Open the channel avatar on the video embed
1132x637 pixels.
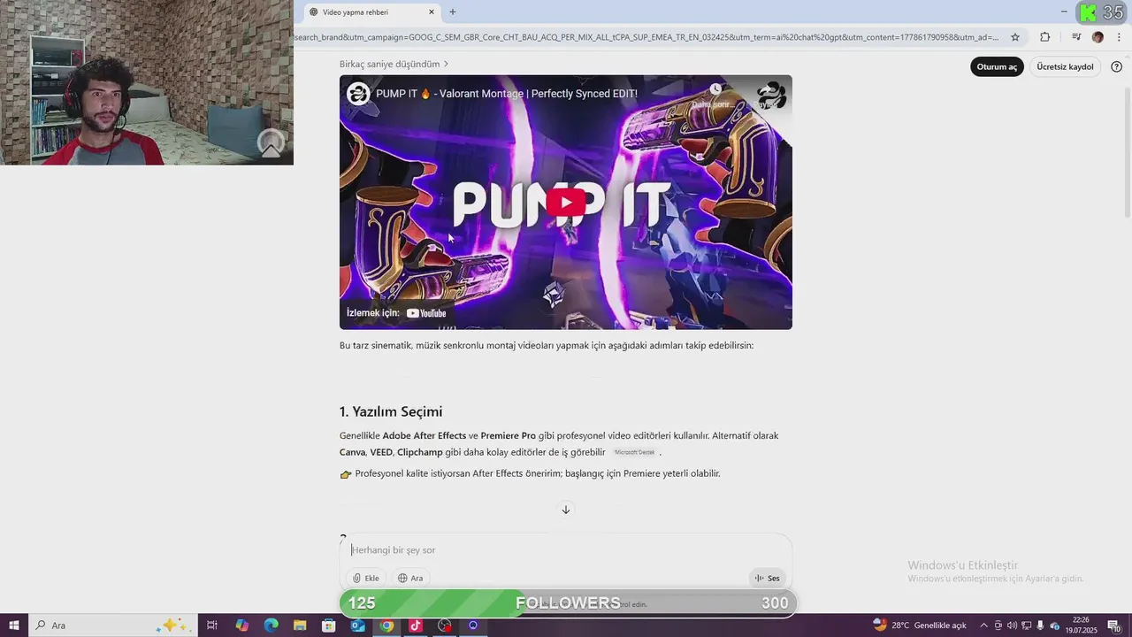tap(358, 94)
